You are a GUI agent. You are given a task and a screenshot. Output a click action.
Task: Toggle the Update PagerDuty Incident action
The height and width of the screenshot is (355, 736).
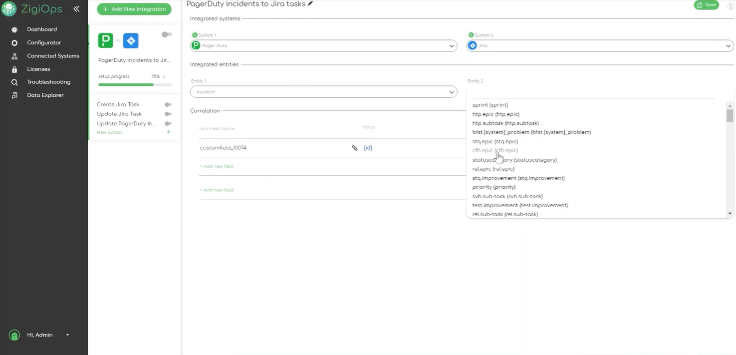(x=168, y=123)
